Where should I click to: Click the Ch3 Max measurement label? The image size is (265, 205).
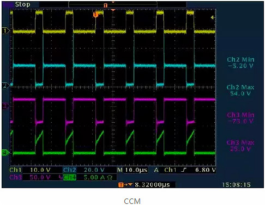(240, 143)
